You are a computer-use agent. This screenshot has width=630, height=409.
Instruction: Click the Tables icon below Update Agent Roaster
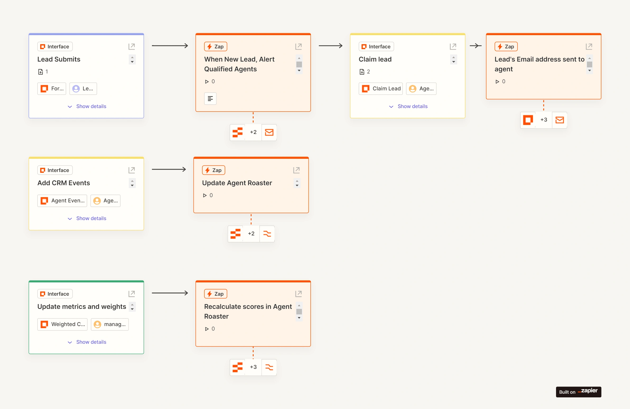pyautogui.click(x=235, y=234)
